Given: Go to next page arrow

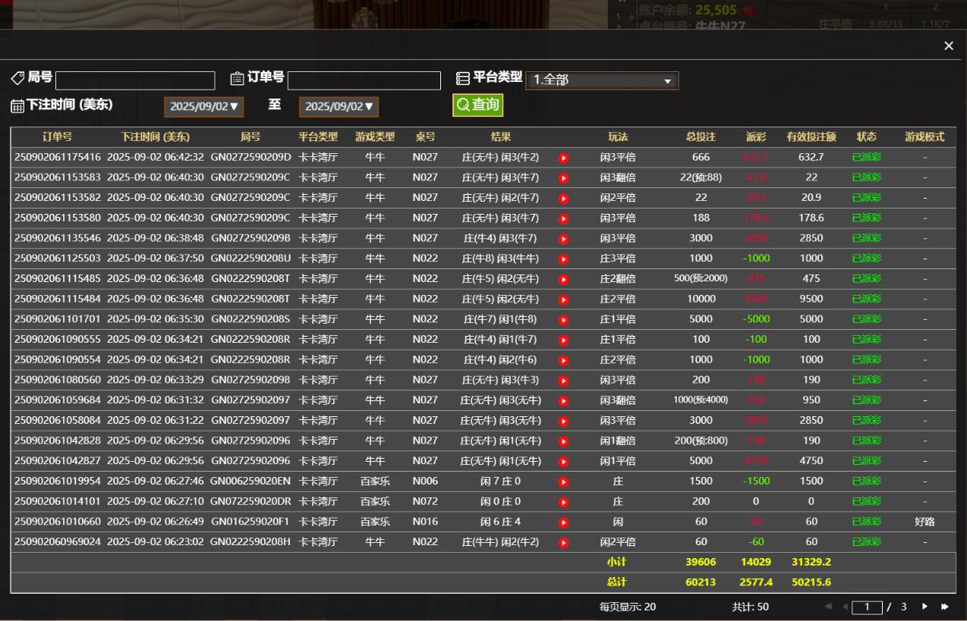Looking at the screenshot, I should click(924, 607).
